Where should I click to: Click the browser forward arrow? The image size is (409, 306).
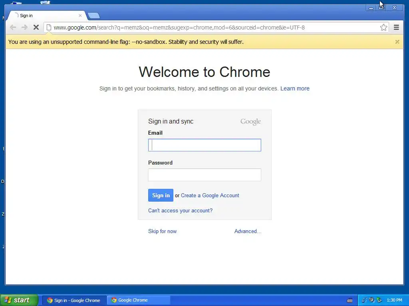[24, 27]
